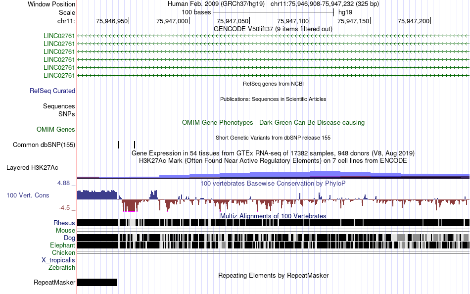Click the Layered H3K27Ac signal graph

[x=273, y=175]
